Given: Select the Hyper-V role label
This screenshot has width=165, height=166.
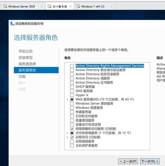Looking at the screenshot, I should [82, 95].
